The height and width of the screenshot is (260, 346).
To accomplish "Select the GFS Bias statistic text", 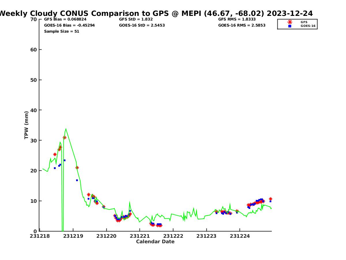I will pyautogui.click(x=65, y=19).
